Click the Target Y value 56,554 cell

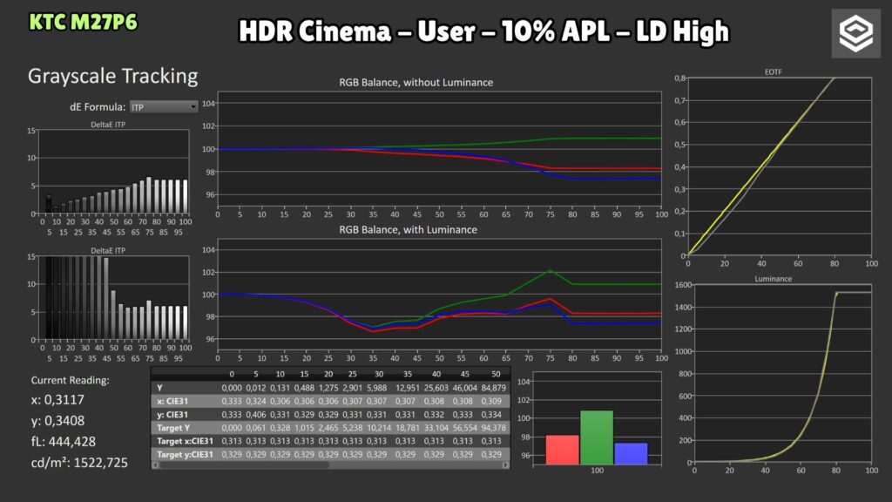pyautogui.click(x=465, y=428)
